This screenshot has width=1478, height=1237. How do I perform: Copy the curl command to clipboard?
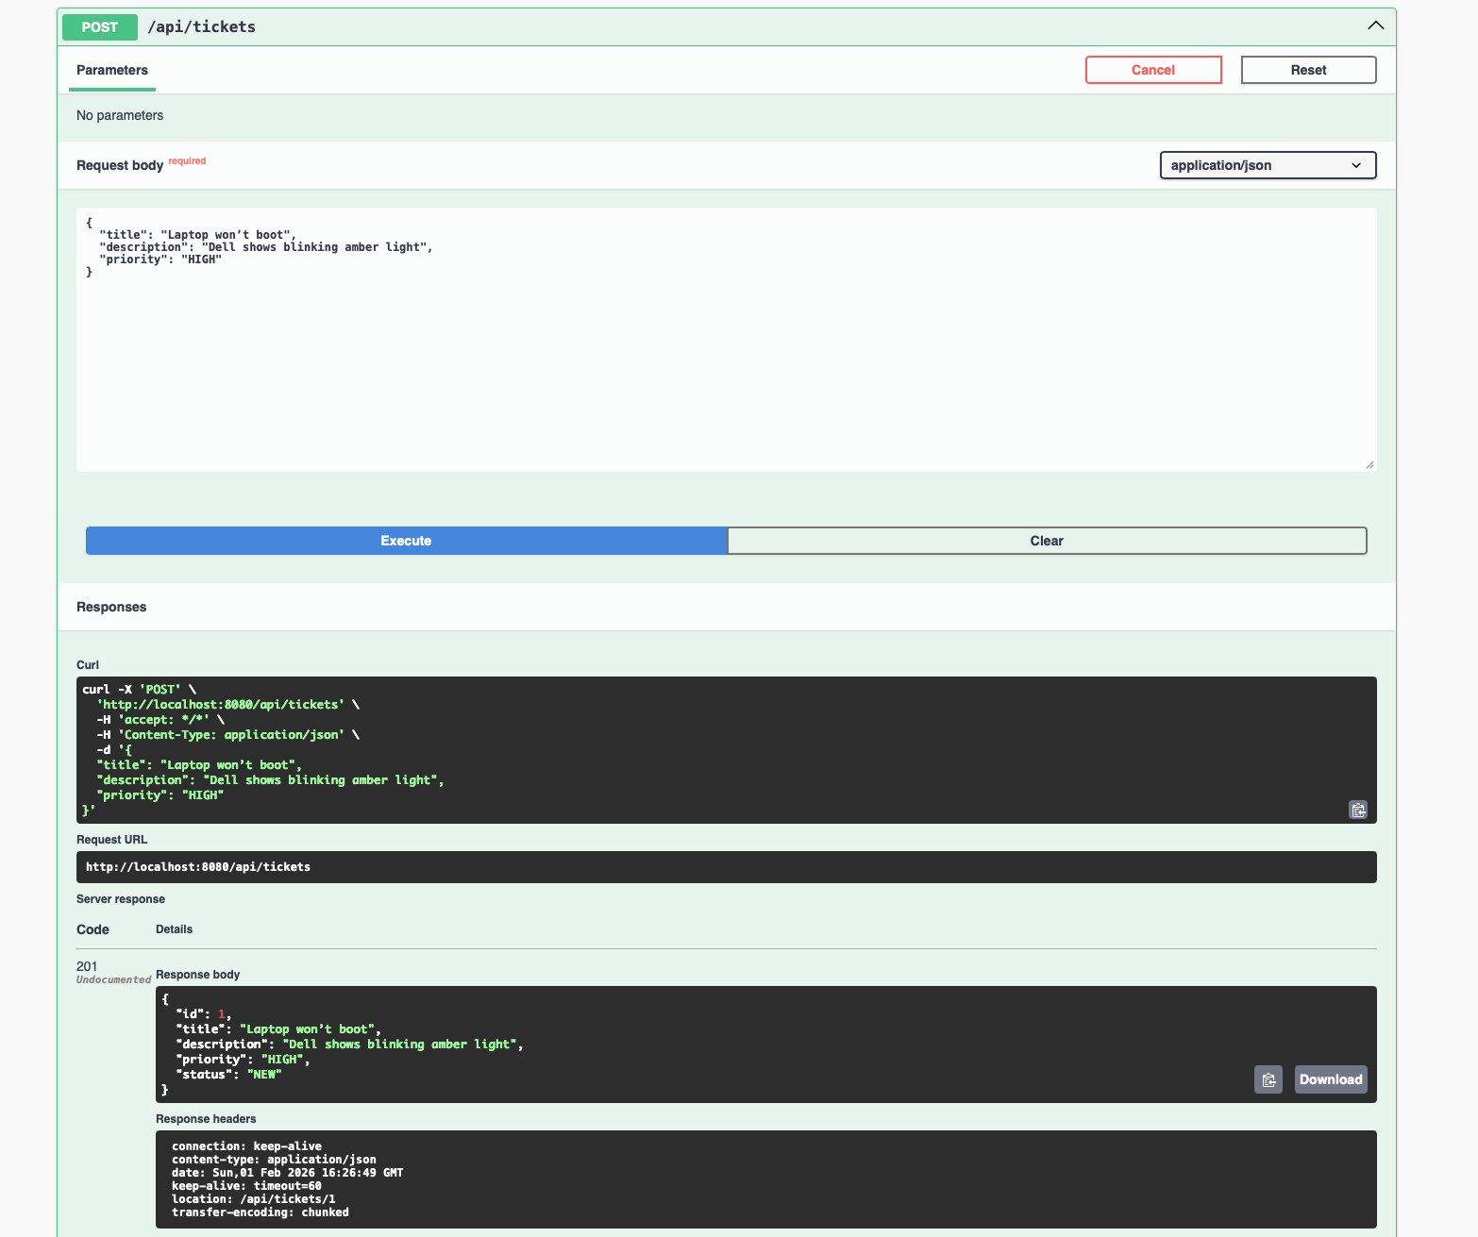(1358, 810)
